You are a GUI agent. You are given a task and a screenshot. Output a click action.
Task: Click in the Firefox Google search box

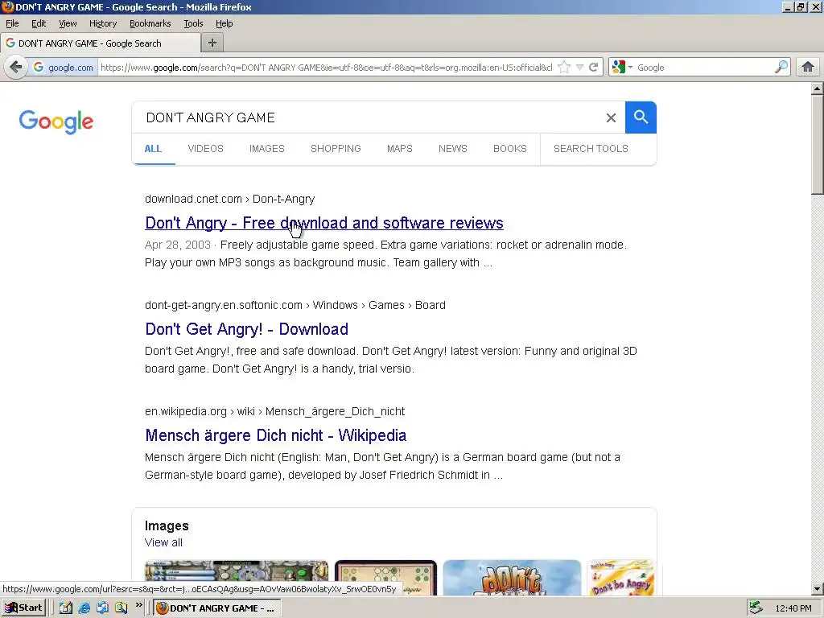[x=704, y=68]
